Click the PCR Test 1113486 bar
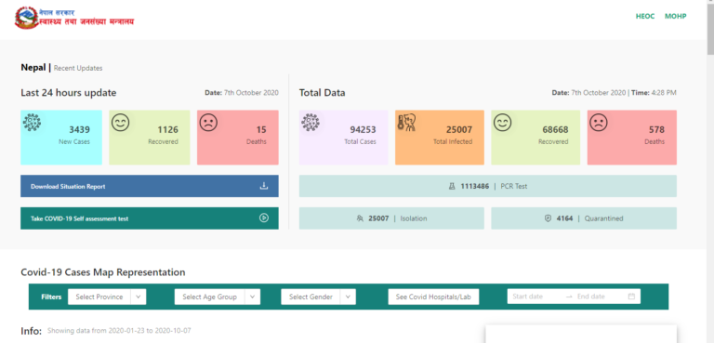714x343 pixels. point(488,186)
